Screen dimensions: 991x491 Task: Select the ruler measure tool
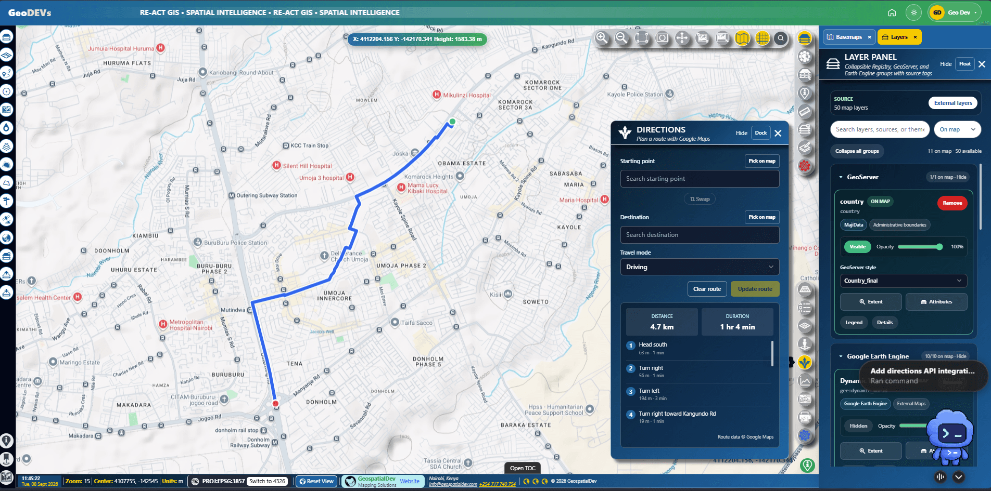point(805,112)
